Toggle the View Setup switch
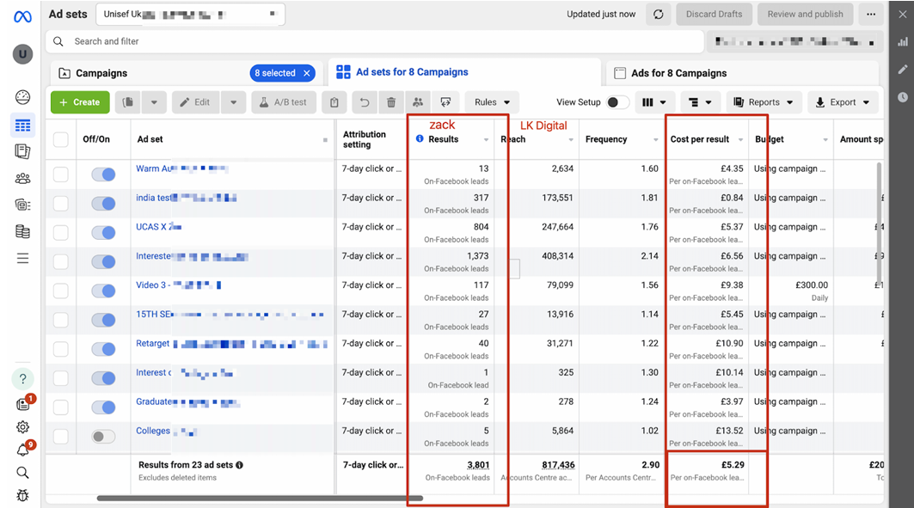This screenshot has height=508, width=914. click(616, 102)
